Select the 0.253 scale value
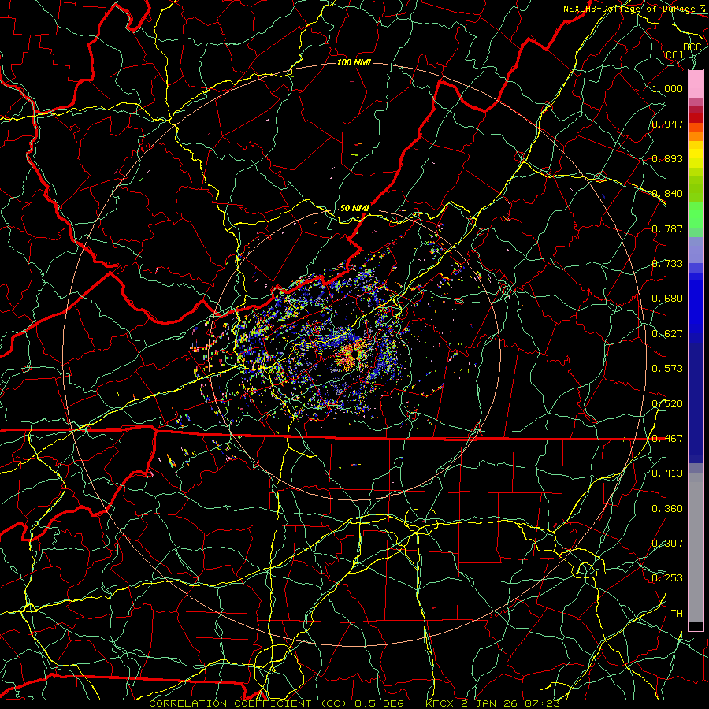Screen dimensions: 709x709 click(667, 578)
